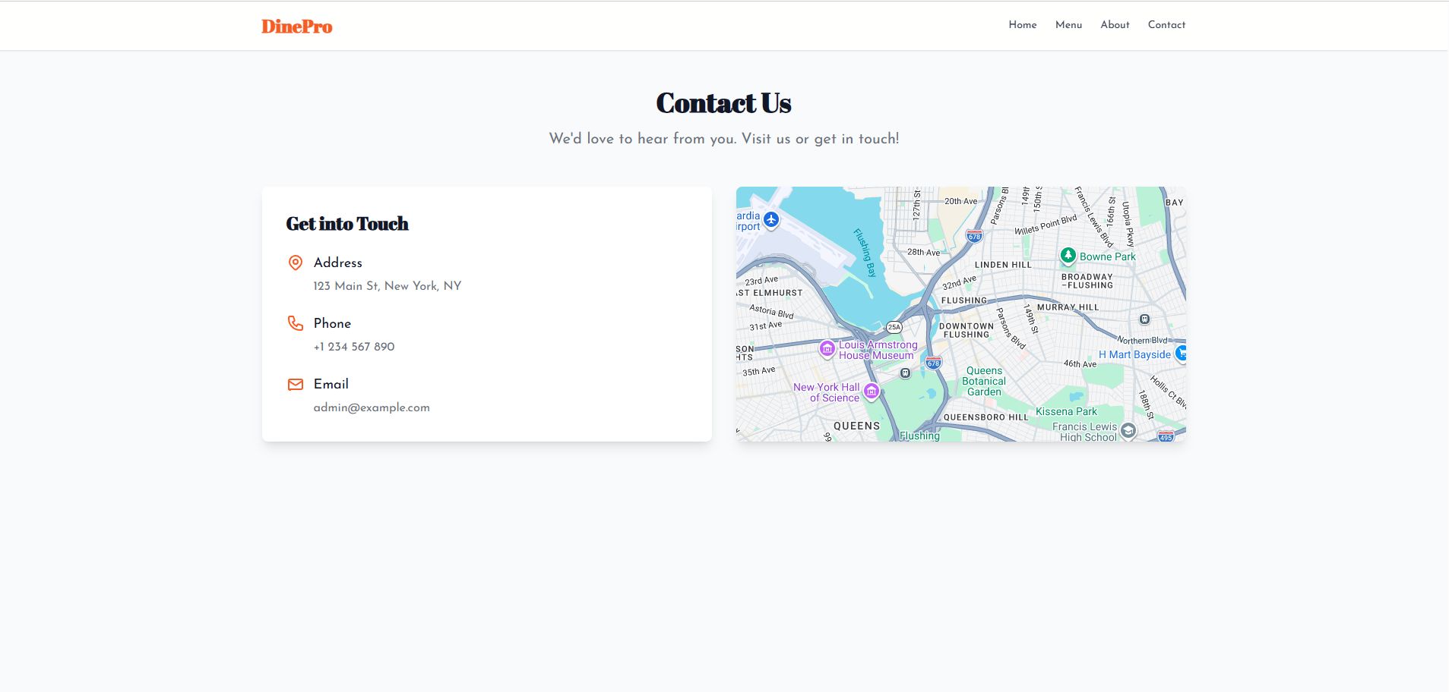Click the I-678 shield near Queens Botanical Garden
This screenshot has height=692, width=1449.
click(933, 363)
